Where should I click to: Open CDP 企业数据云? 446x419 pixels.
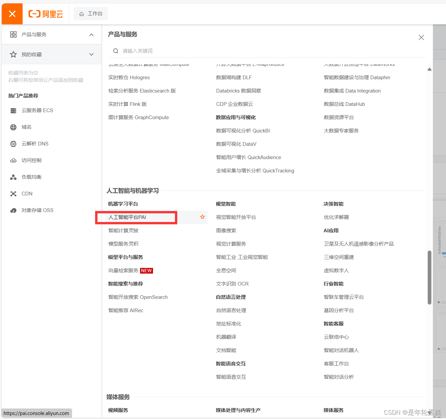[234, 104]
